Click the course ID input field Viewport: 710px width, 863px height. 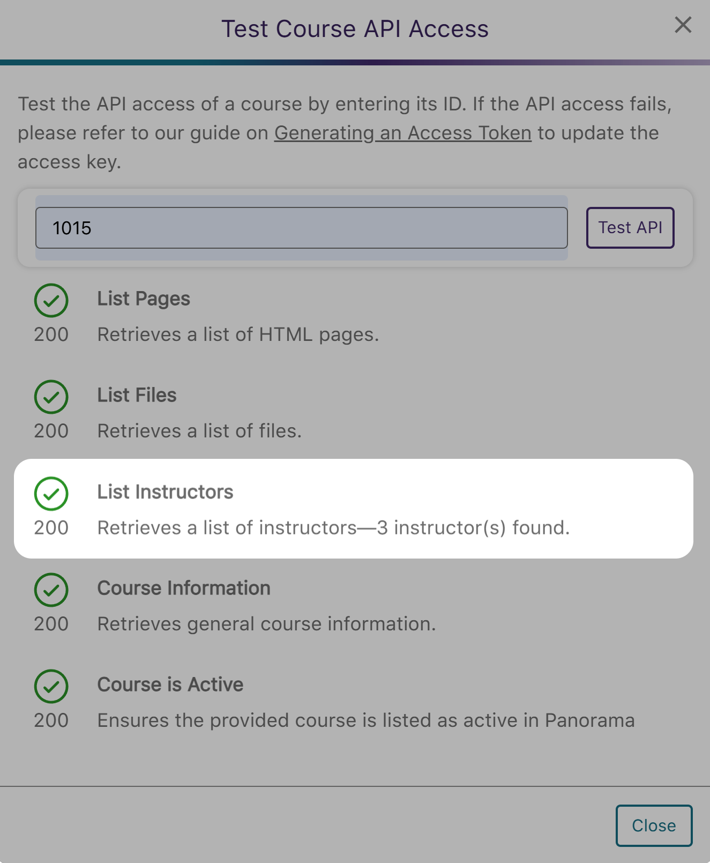(x=301, y=228)
